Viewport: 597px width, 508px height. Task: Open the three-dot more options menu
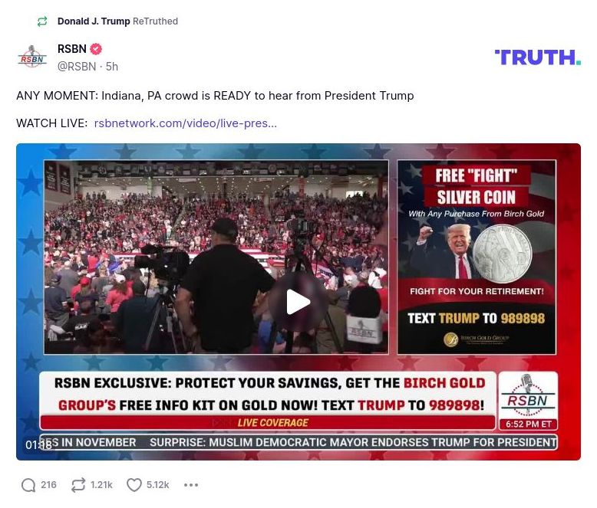point(191,485)
